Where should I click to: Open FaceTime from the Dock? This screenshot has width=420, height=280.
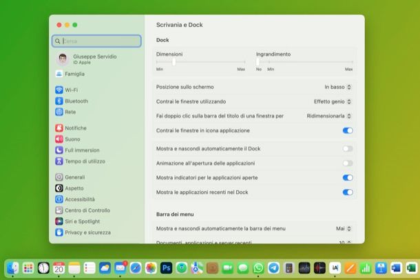[228, 268]
